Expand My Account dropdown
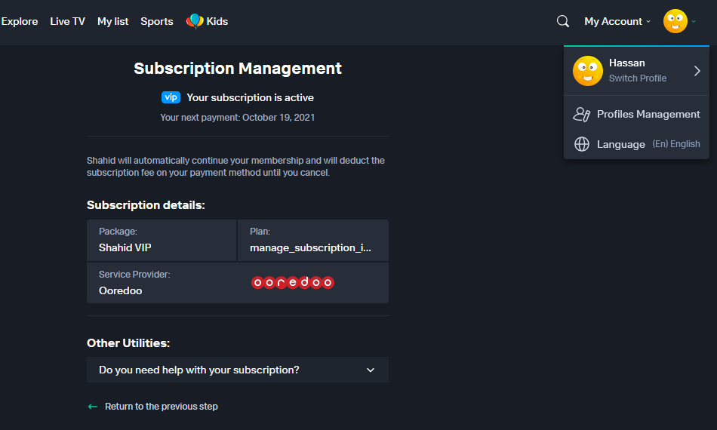Screen dimensions: 717x430 click(617, 21)
